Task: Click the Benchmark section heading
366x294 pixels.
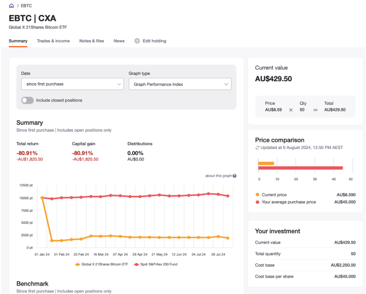Action: click(33, 284)
